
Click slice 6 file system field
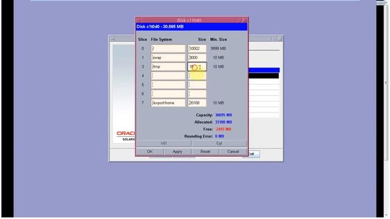tap(168, 94)
